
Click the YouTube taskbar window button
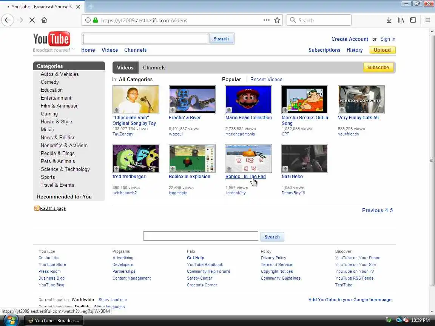pos(54,320)
